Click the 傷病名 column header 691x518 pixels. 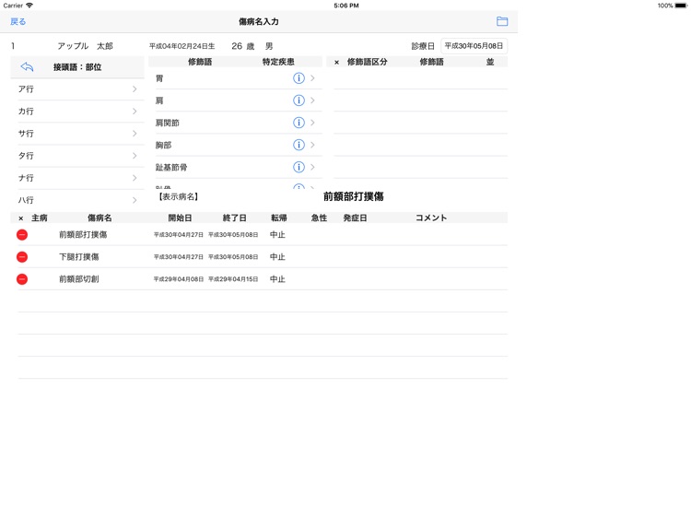(x=100, y=218)
